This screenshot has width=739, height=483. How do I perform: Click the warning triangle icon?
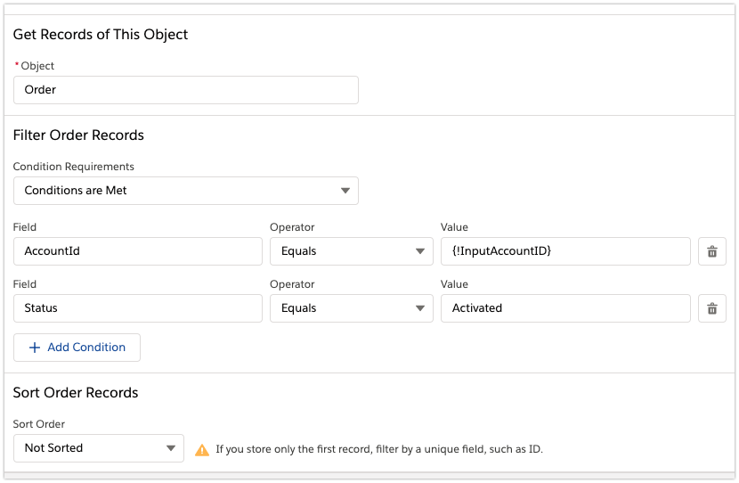(202, 449)
